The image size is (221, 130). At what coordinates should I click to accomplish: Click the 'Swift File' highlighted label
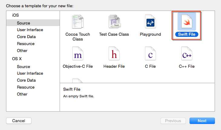pos(187,34)
